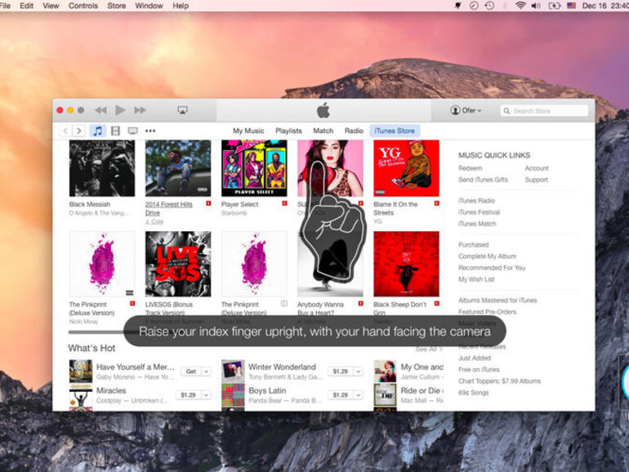Image resolution: width=629 pixels, height=472 pixels.
Task: Click the Redeem quick link
Action: pyautogui.click(x=471, y=168)
